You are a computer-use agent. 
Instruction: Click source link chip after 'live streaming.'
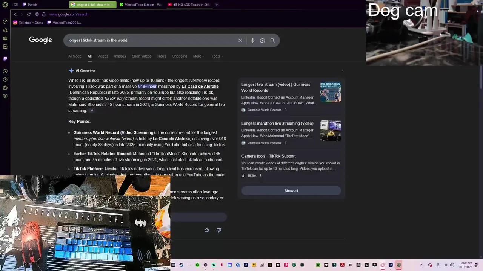(x=91, y=111)
